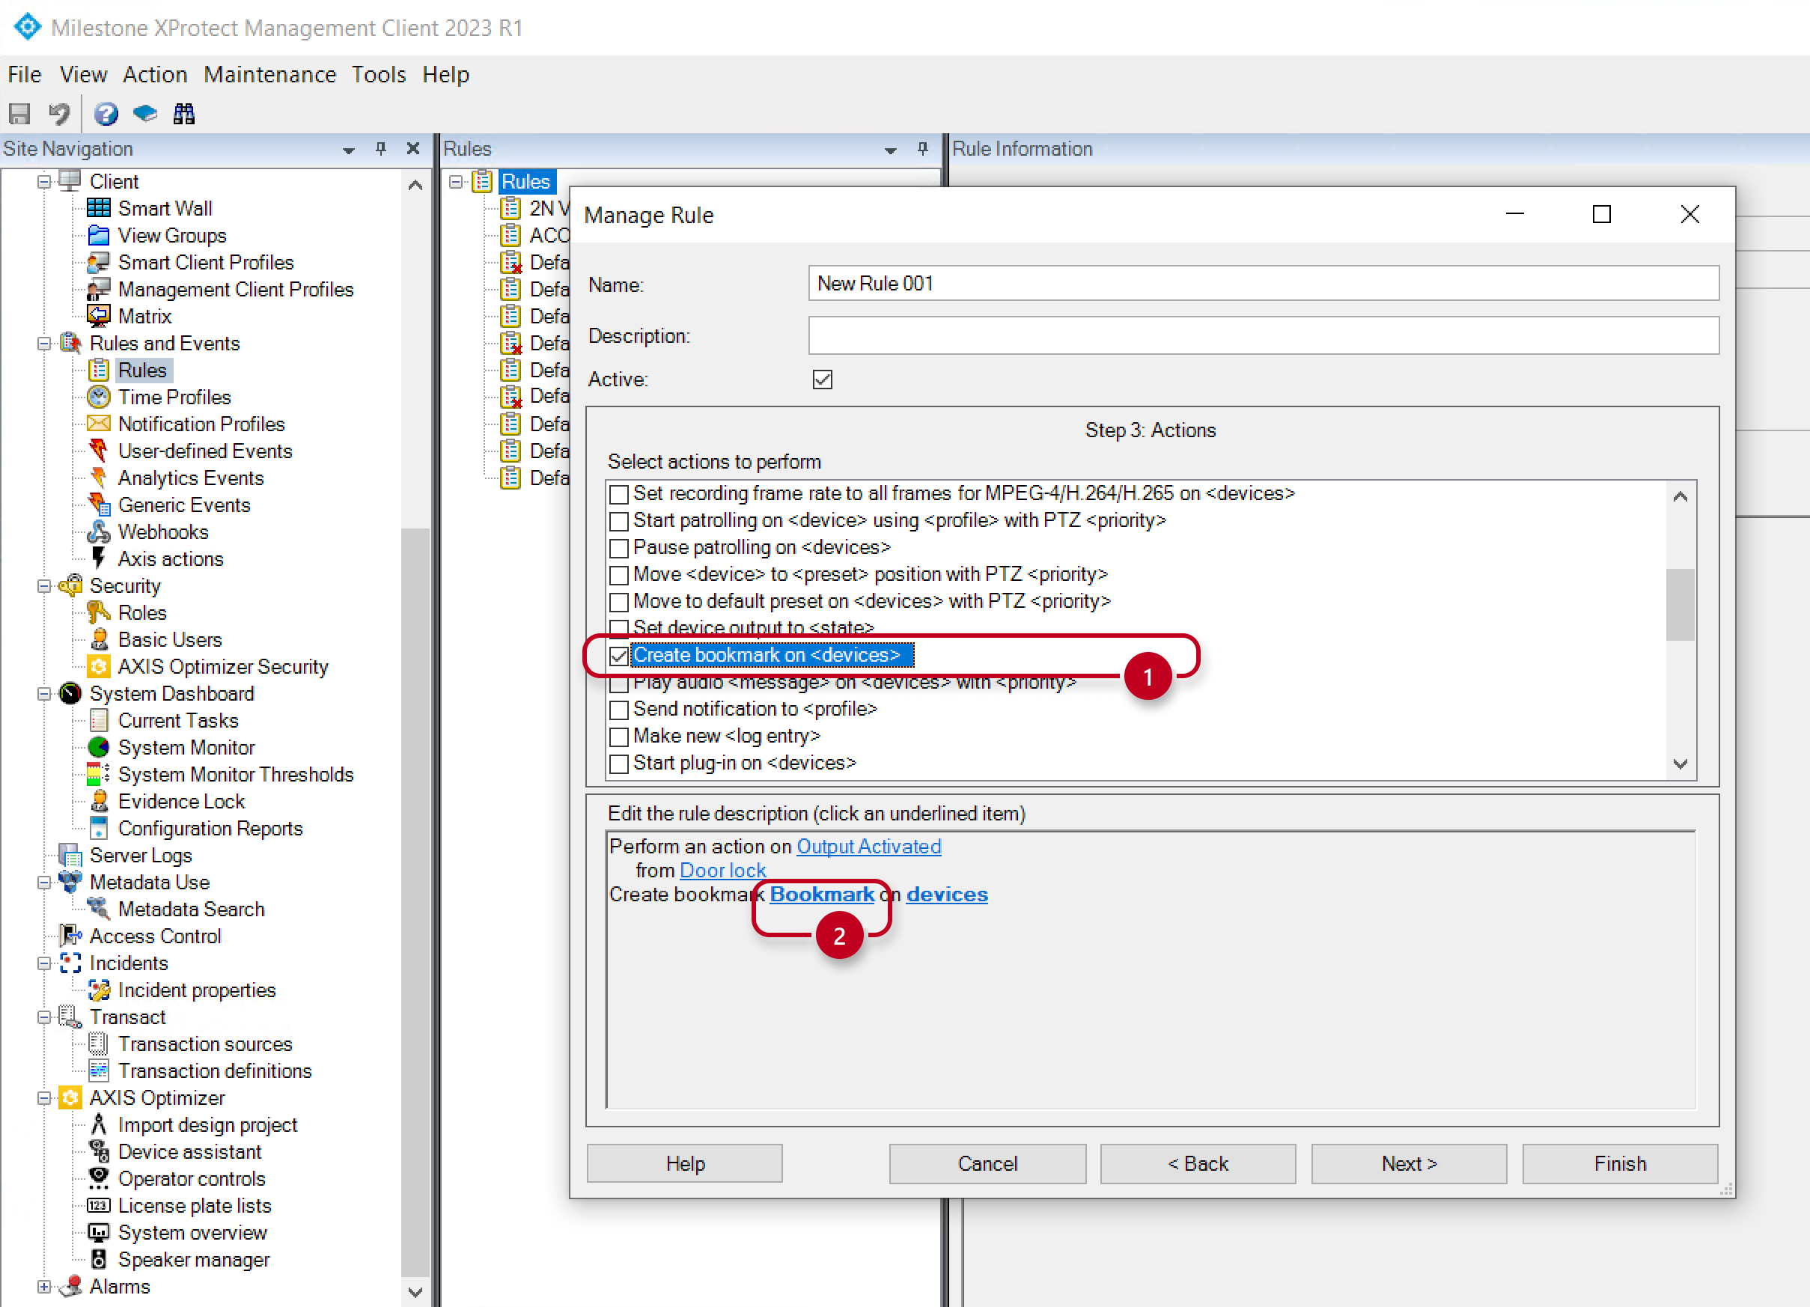Viewport: 1810px width, 1307px height.
Task: Click the System Monitor Thresholds icon
Action: point(98,774)
